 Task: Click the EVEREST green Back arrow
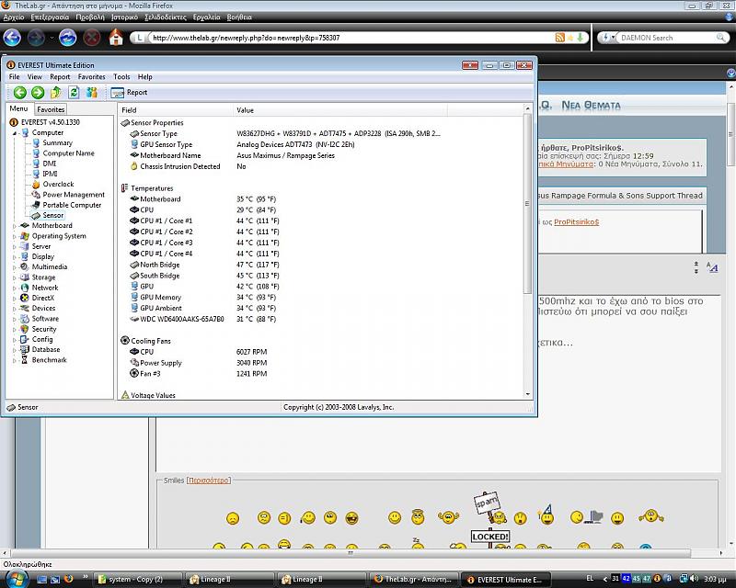point(19,93)
